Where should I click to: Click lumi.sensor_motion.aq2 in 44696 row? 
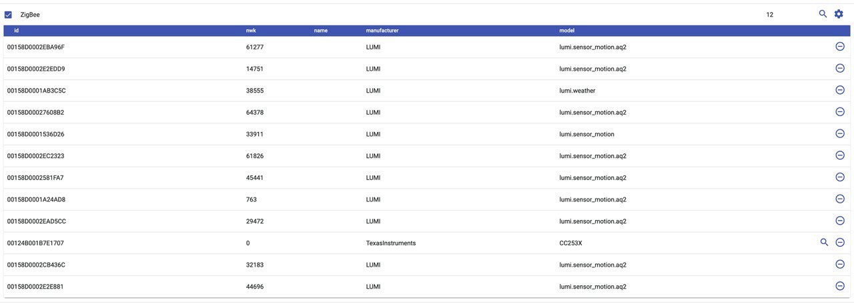click(592, 287)
